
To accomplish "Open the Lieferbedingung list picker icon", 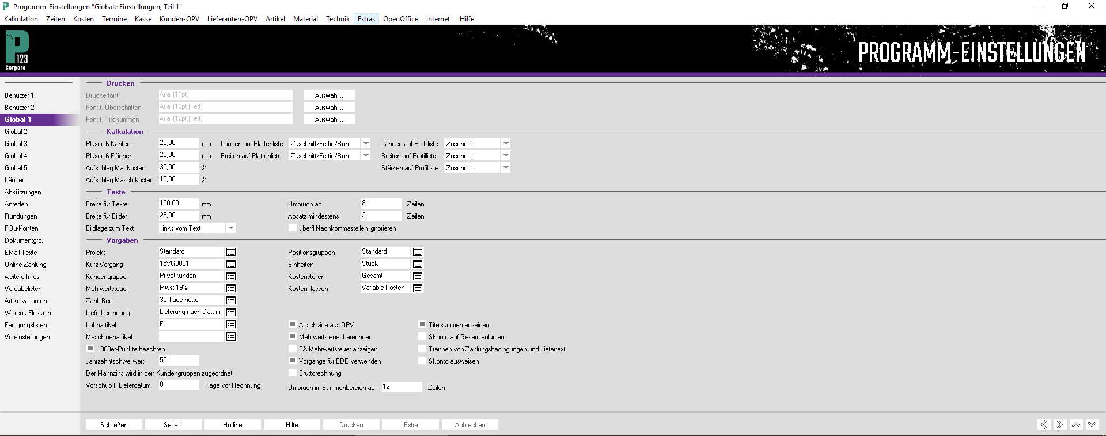I will coord(231,312).
